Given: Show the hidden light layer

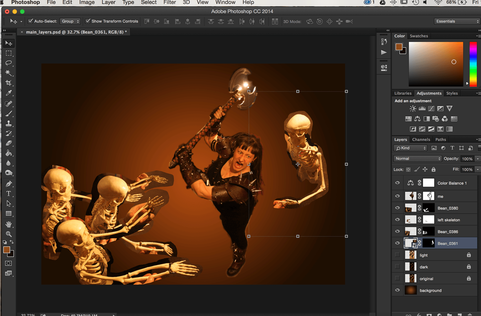Looking at the screenshot, I should click(x=397, y=255).
